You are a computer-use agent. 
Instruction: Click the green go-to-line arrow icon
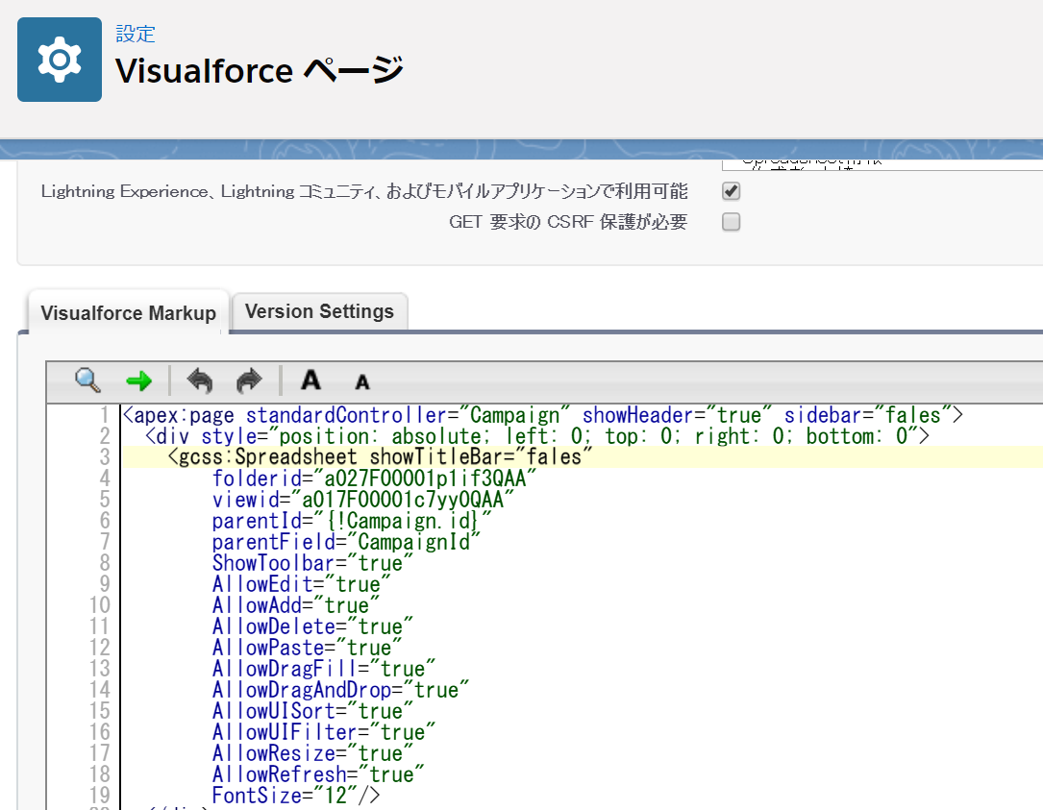click(138, 381)
